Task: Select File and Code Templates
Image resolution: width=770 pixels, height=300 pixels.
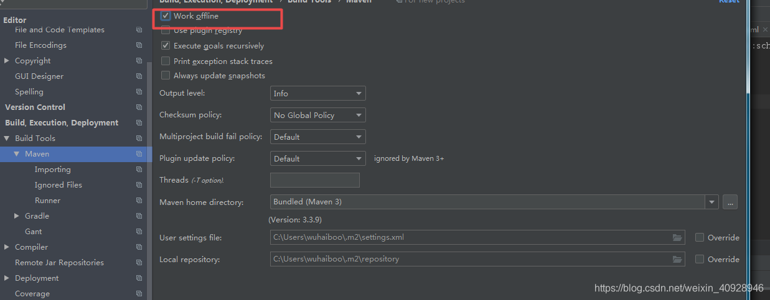Action: 60,30
